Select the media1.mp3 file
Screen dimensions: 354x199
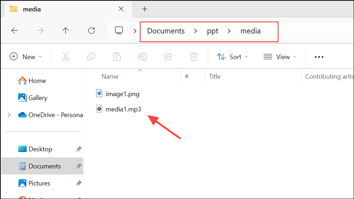(123, 109)
